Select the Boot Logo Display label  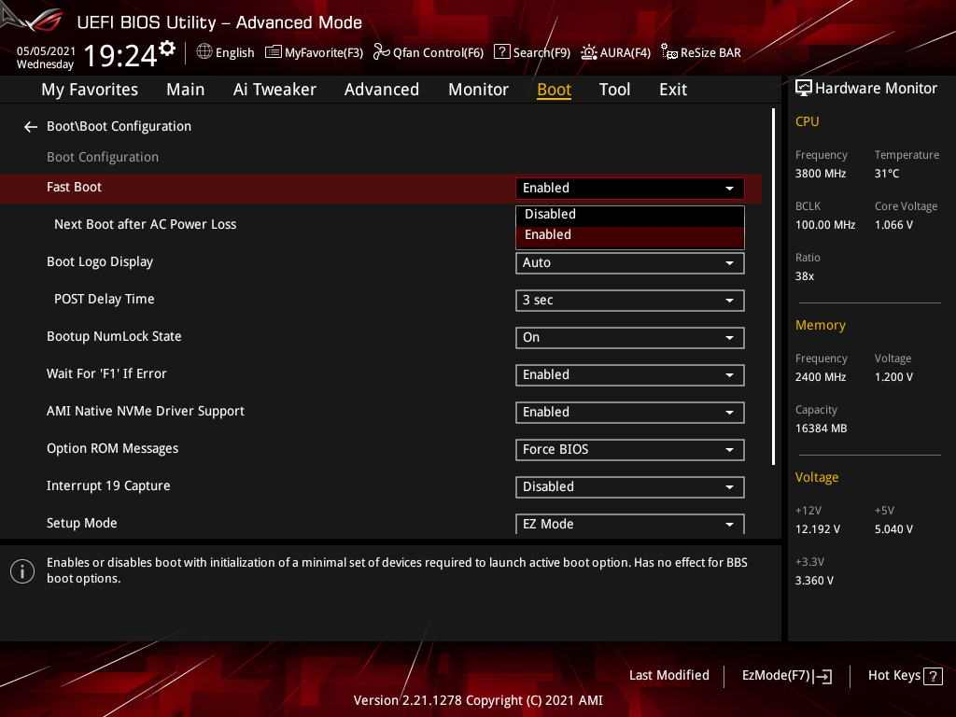100,262
